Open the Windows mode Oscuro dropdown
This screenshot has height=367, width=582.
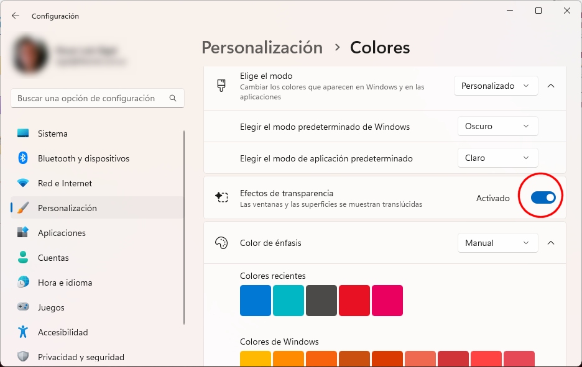(497, 126)
